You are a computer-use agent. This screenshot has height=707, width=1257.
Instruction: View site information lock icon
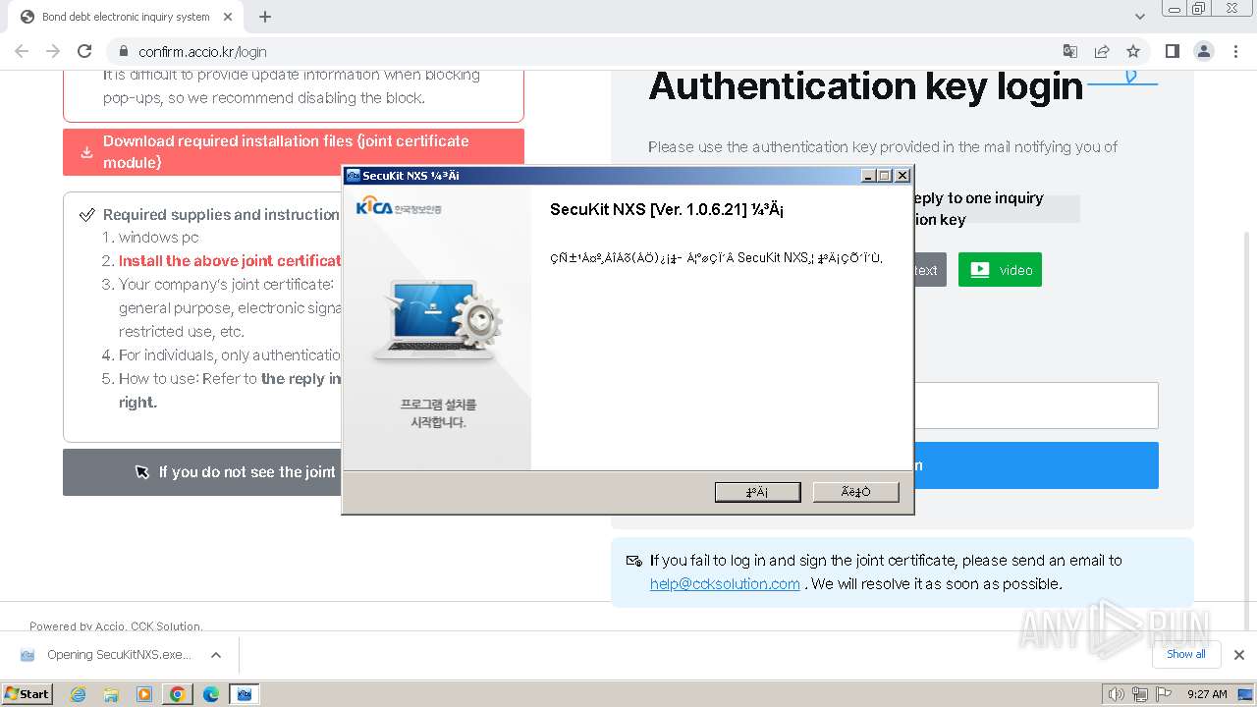(x=124, y=51)
